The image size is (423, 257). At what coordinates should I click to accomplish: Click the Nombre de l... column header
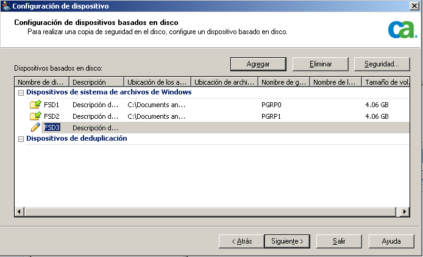336,82
